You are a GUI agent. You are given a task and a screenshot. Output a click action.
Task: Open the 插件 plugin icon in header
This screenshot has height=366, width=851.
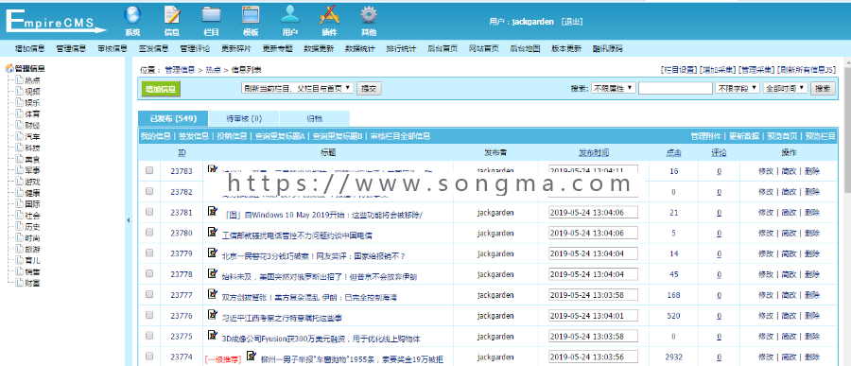tap(329, 15)
